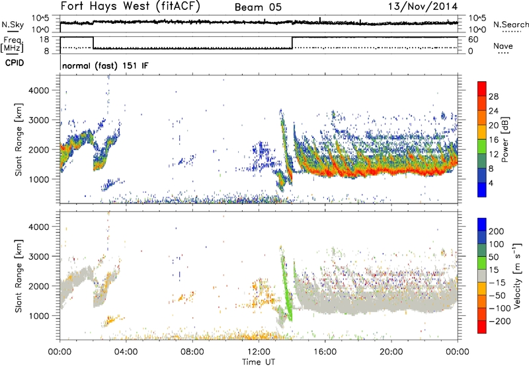Click the date '13/Nov/2014'
The height and width of the screenshot is (366, 529).
[x=423, y=6]
